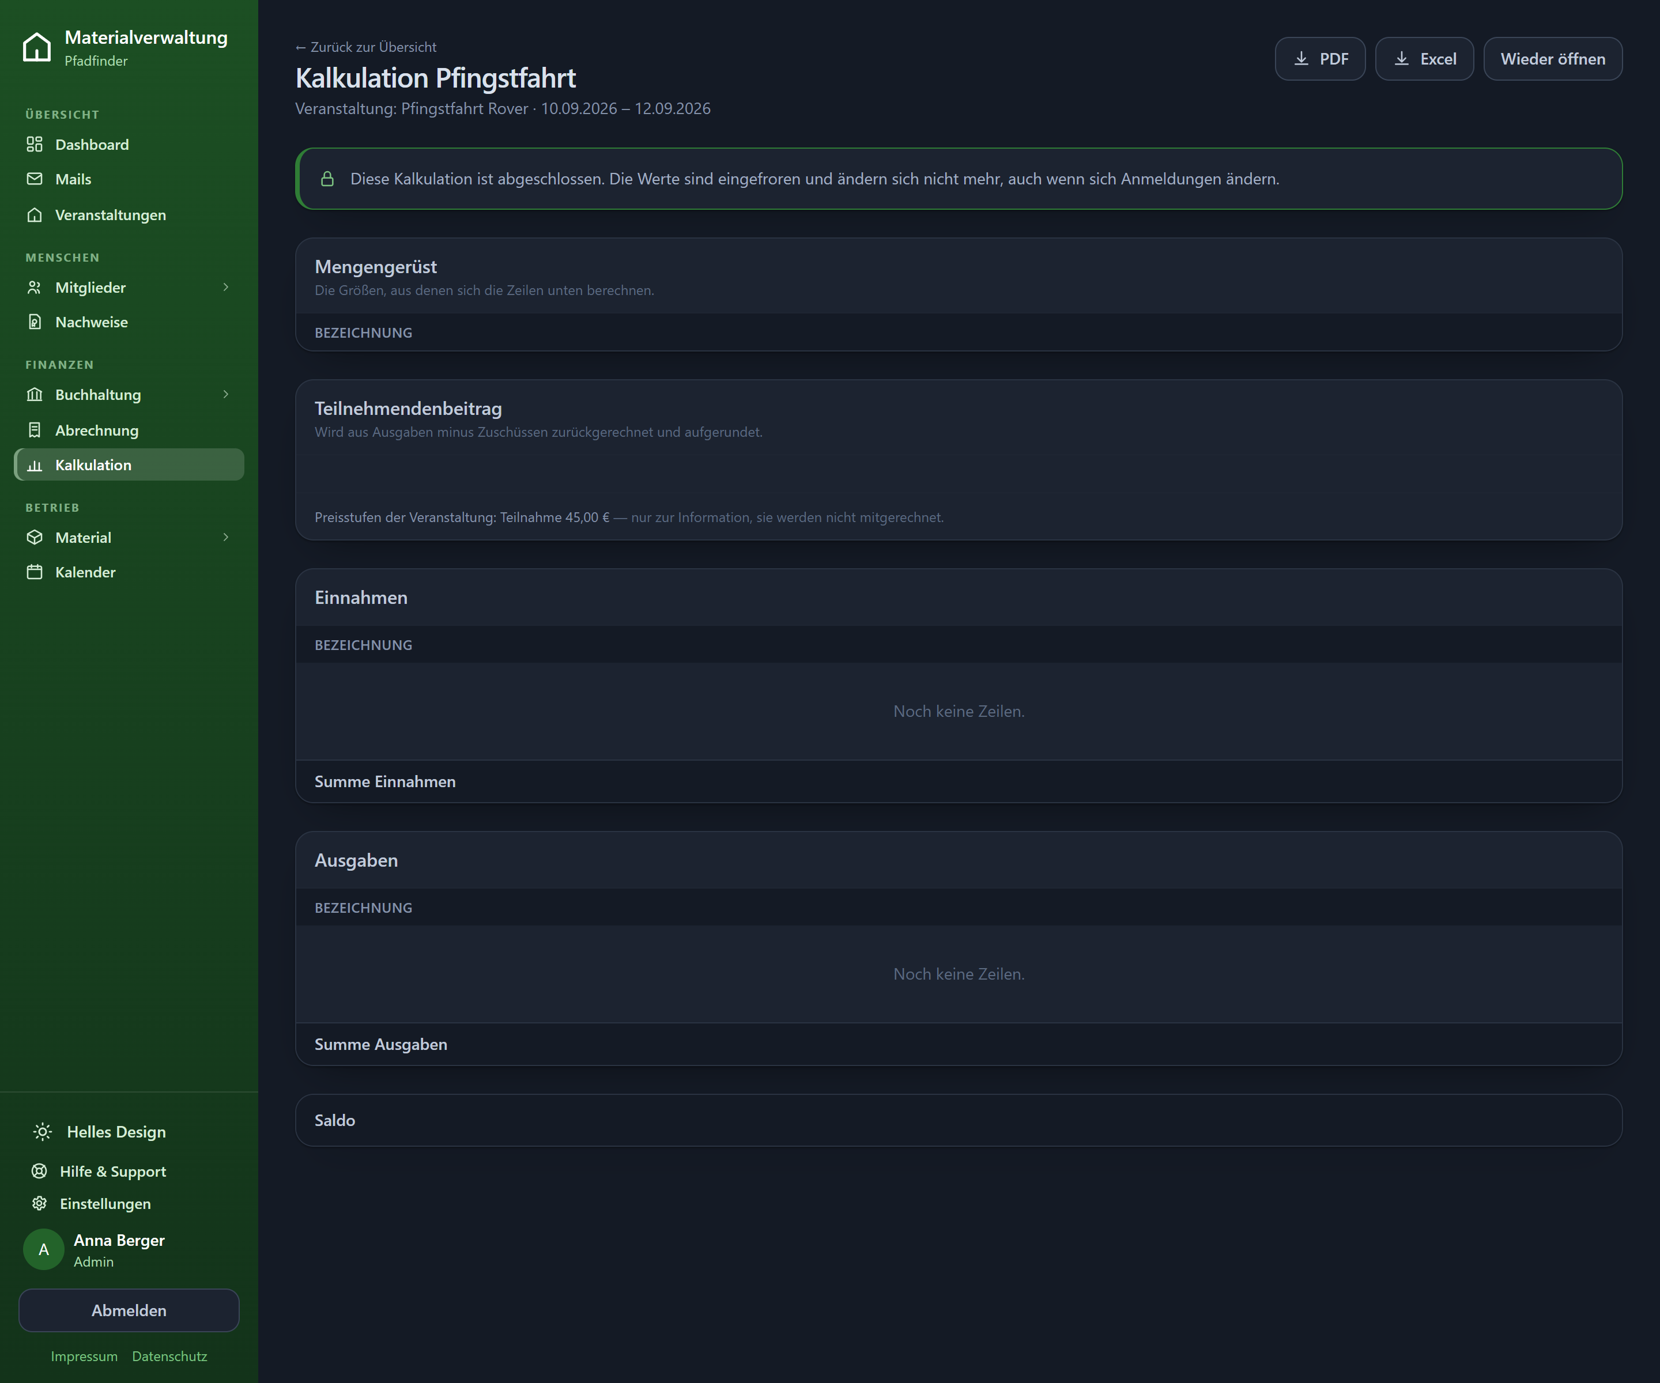Expand the Mitglieder submenu chevron
Image resolution: width=1660 pixels, height=1383 pixels.
tap(225, 288)
